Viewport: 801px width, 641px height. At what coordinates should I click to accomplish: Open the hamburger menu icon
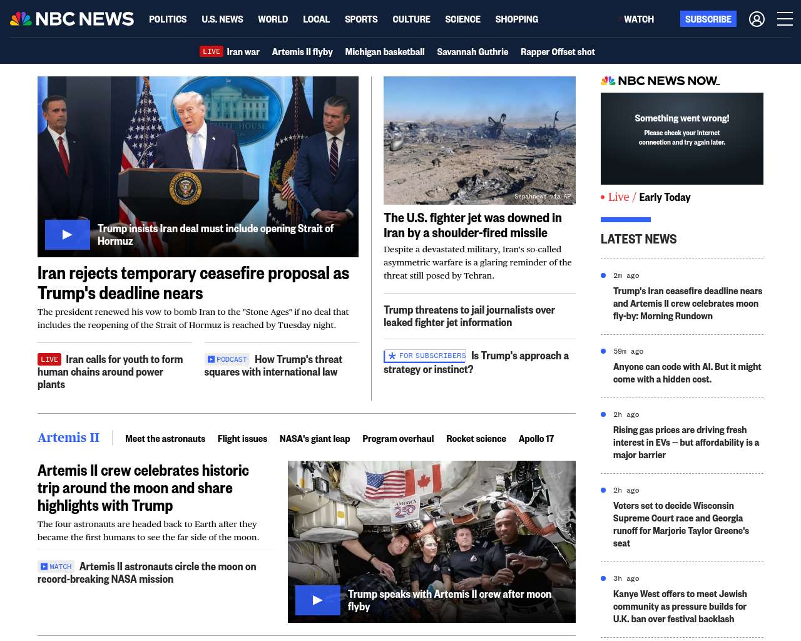[785, 19]
